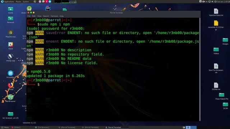Click 'No repository field.' warning text
This screenshot has width=230, height=129.
pyautogui.click(x=82, y=54)
